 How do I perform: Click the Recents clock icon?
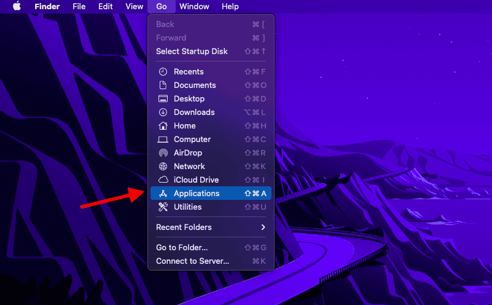[163, 72]
